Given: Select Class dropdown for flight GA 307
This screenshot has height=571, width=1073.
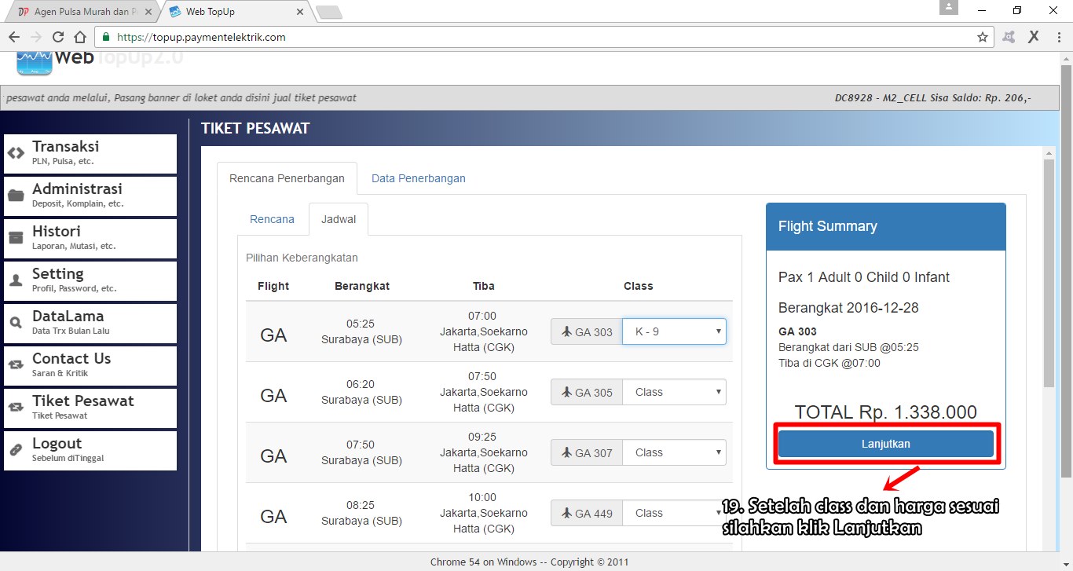Looking at the screenshot, I should pos(674,452).
